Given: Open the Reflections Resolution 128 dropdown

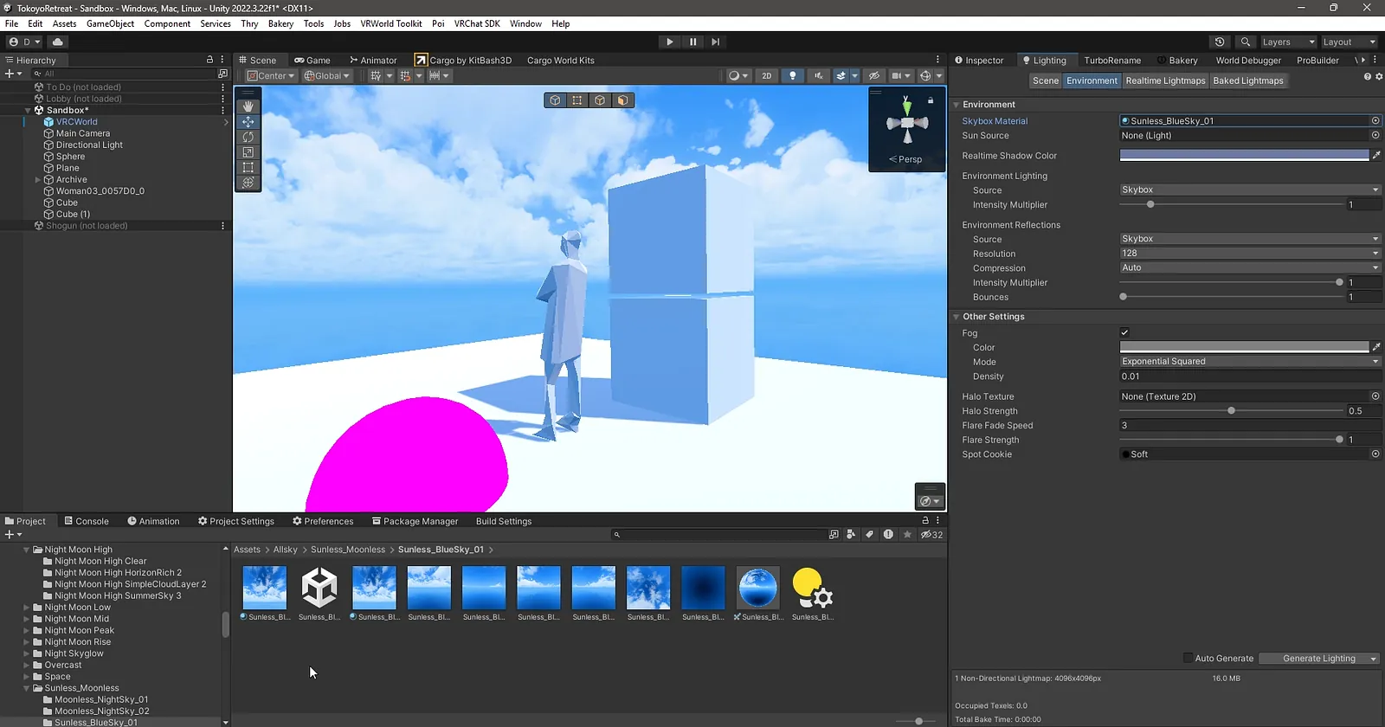Looking at the screenshot, I should pos(1250,254).
